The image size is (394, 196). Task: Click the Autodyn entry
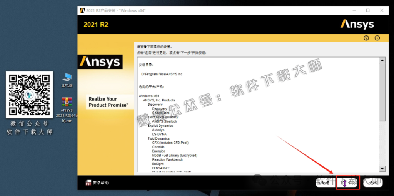[159, 130]
